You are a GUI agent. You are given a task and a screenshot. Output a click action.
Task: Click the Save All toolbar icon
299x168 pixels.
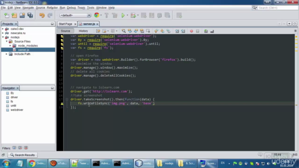pyautogui.click(x=30, y=15)
